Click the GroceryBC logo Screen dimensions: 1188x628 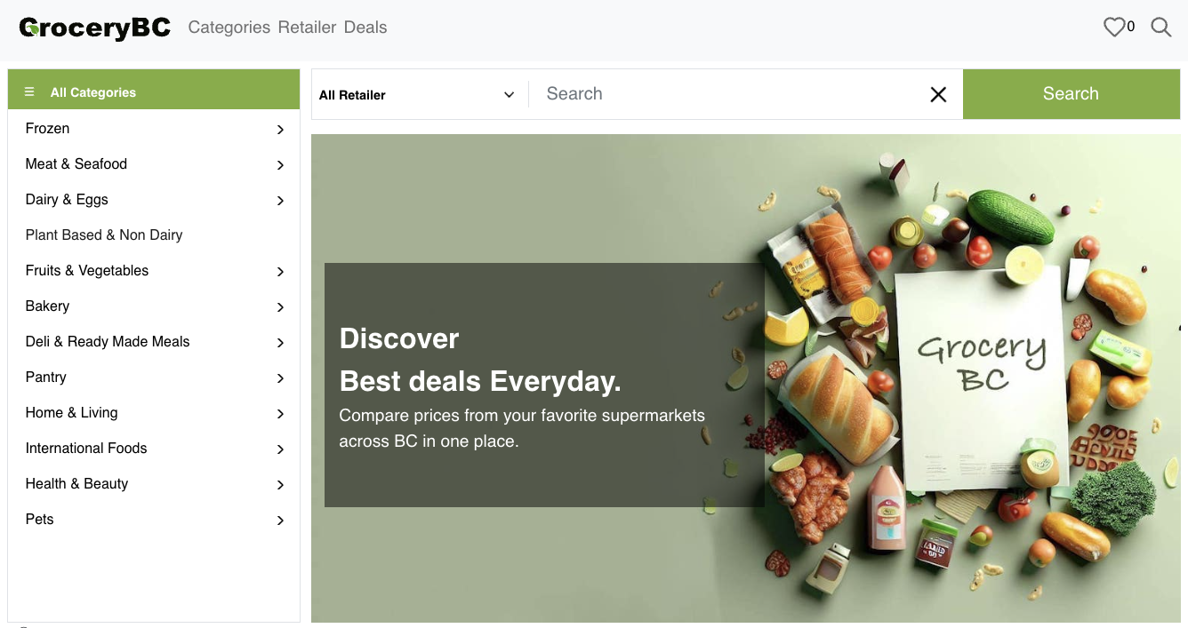(x=94, y=28)
